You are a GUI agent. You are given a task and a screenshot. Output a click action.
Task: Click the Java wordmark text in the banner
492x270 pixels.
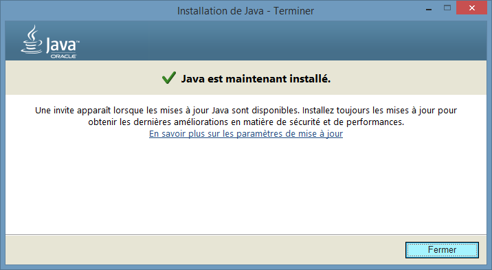61,45
